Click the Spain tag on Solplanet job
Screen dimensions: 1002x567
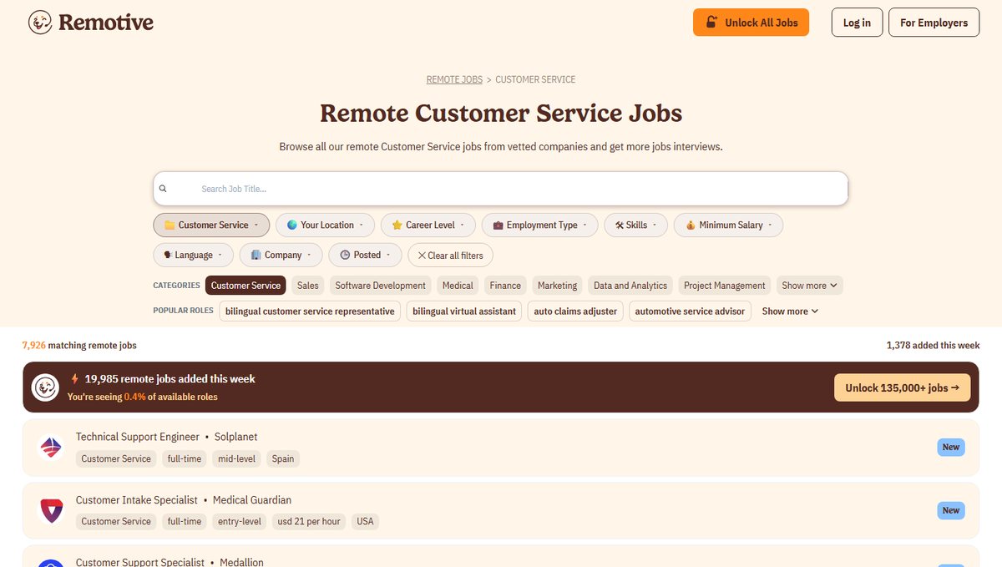tap(283, 458)
